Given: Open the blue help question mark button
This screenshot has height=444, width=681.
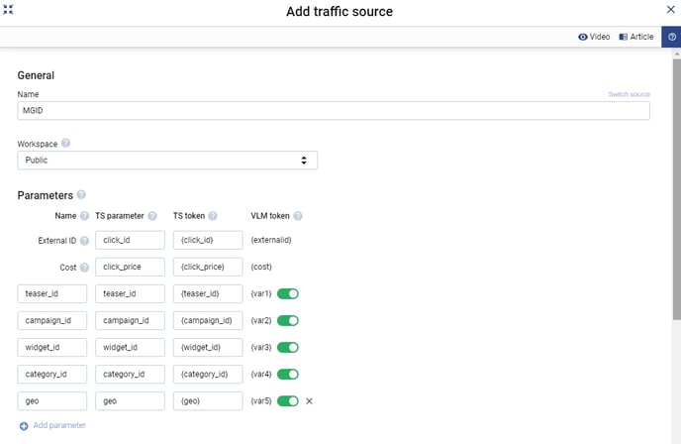Looking at the screenshot, I should tap(671, 37).
